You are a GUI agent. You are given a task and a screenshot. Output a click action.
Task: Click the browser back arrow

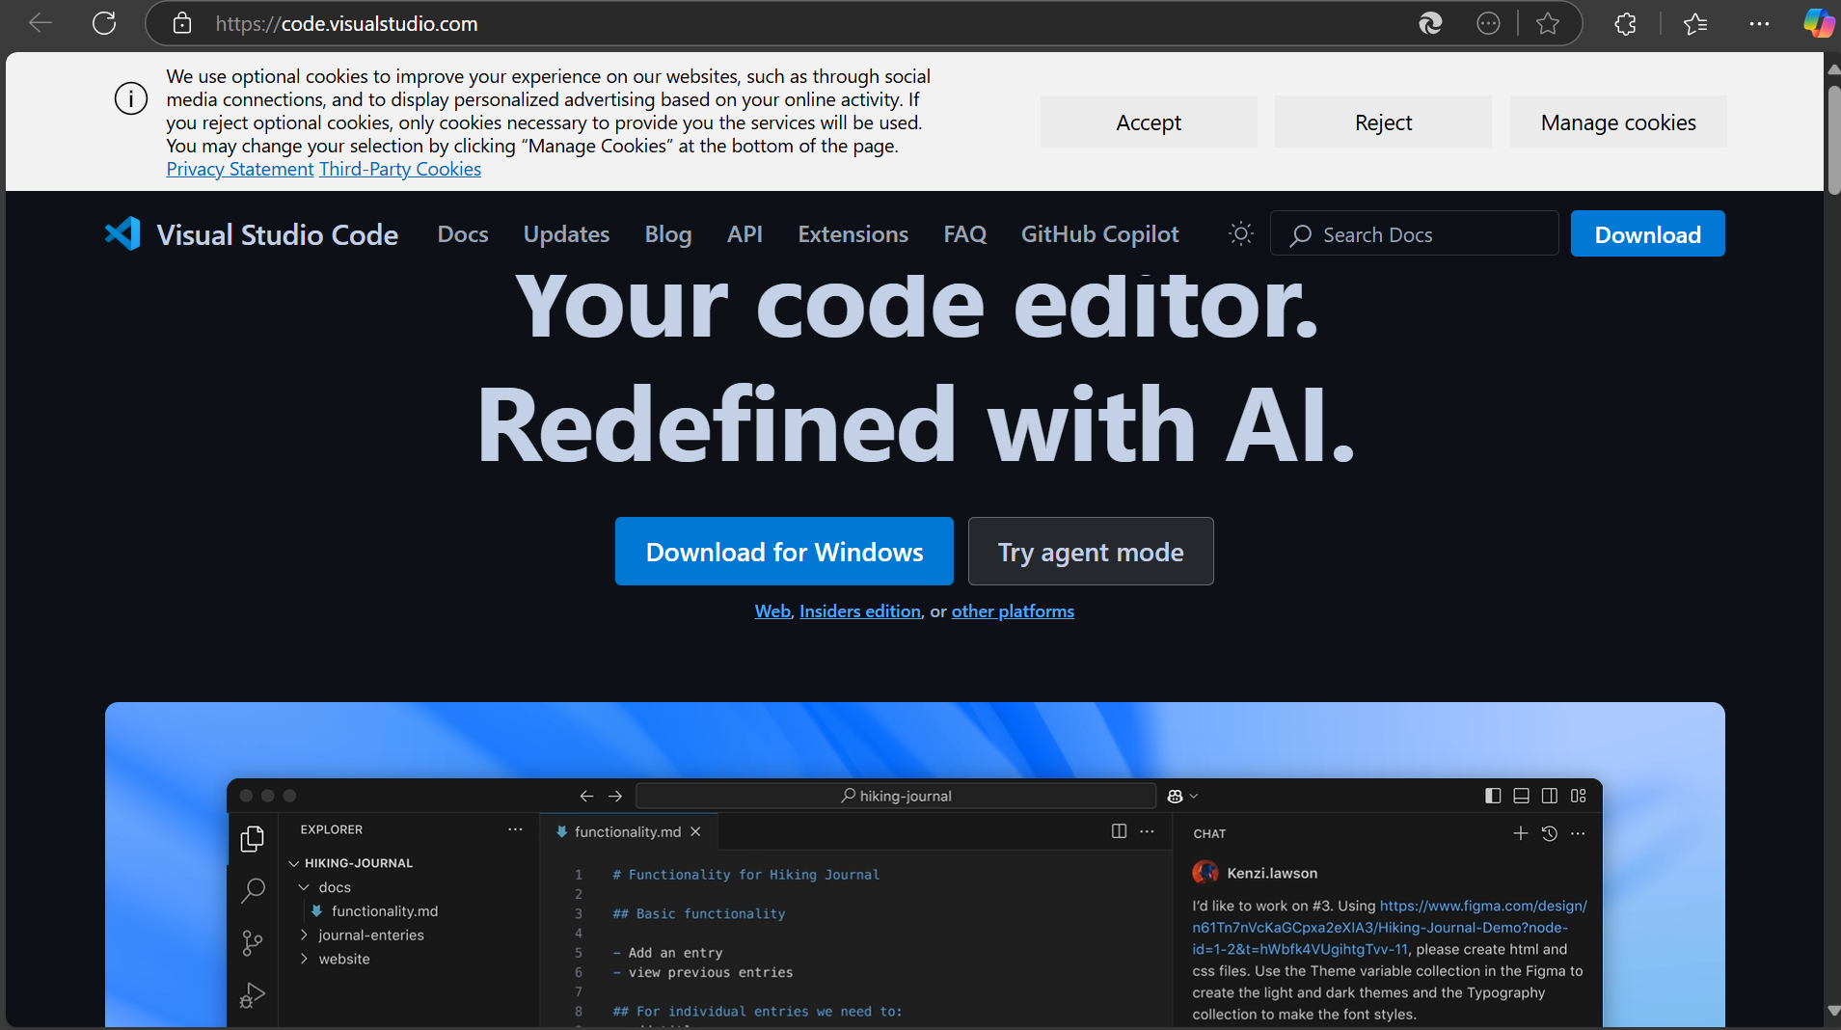pos(41,23)
